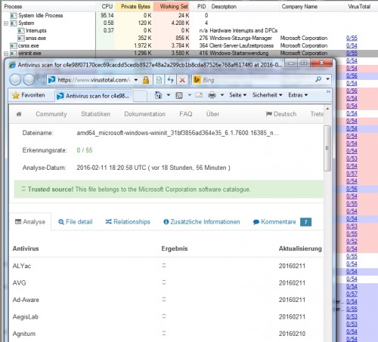Click the VirusTotal home icon
378x342 pixels.
coord(19,114)
